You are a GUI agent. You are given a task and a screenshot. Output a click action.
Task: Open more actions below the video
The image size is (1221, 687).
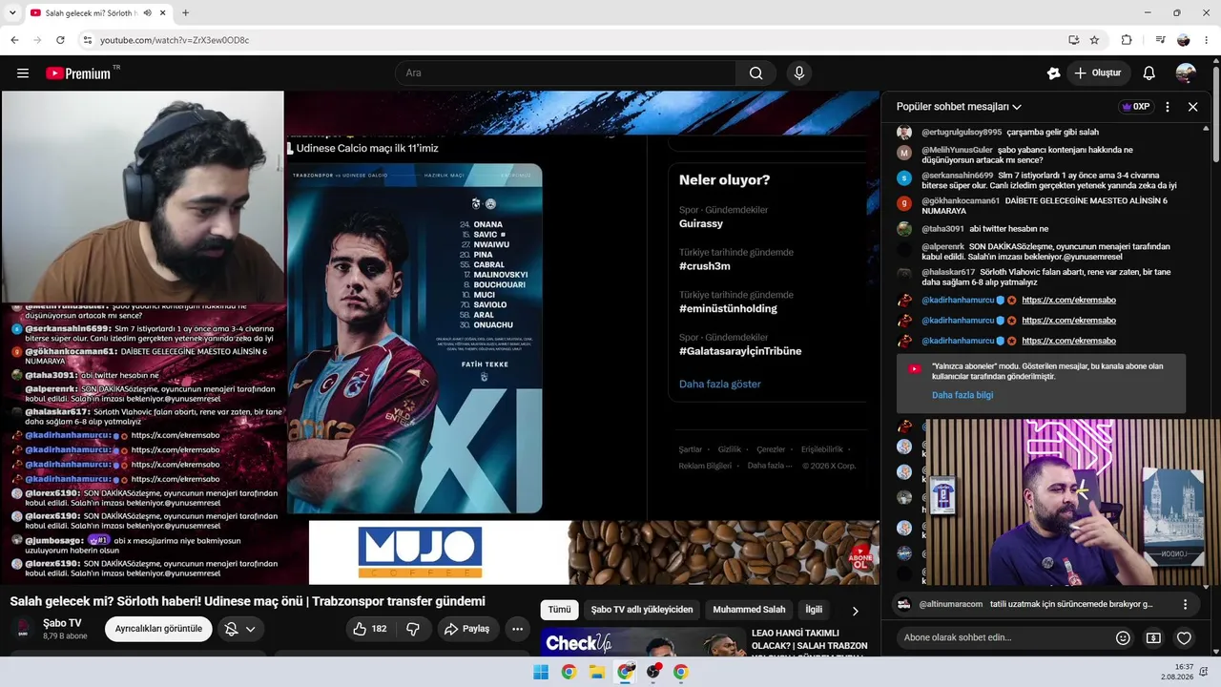tap(517, 629)
